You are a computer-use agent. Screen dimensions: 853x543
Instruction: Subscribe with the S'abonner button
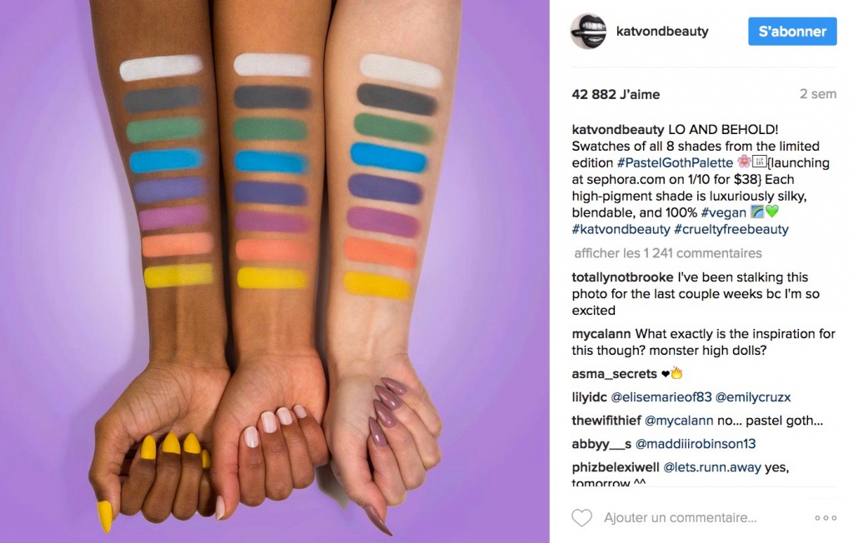792,32
